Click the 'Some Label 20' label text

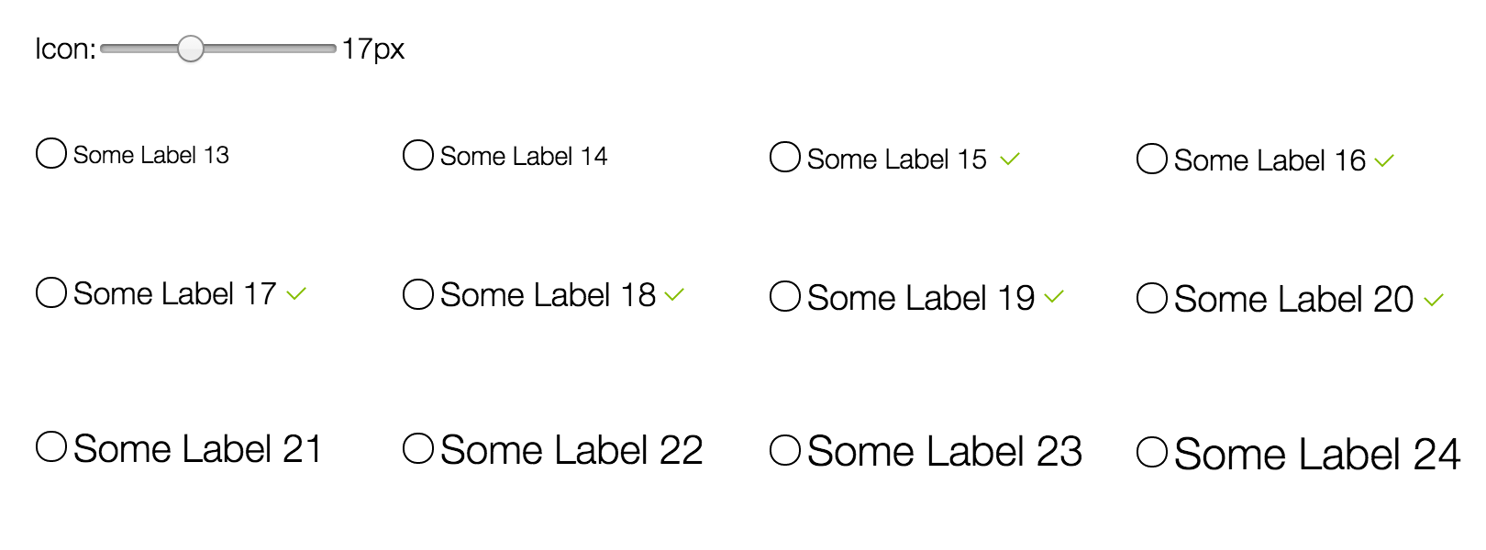pyautogui.click(x=1293, y=300)
